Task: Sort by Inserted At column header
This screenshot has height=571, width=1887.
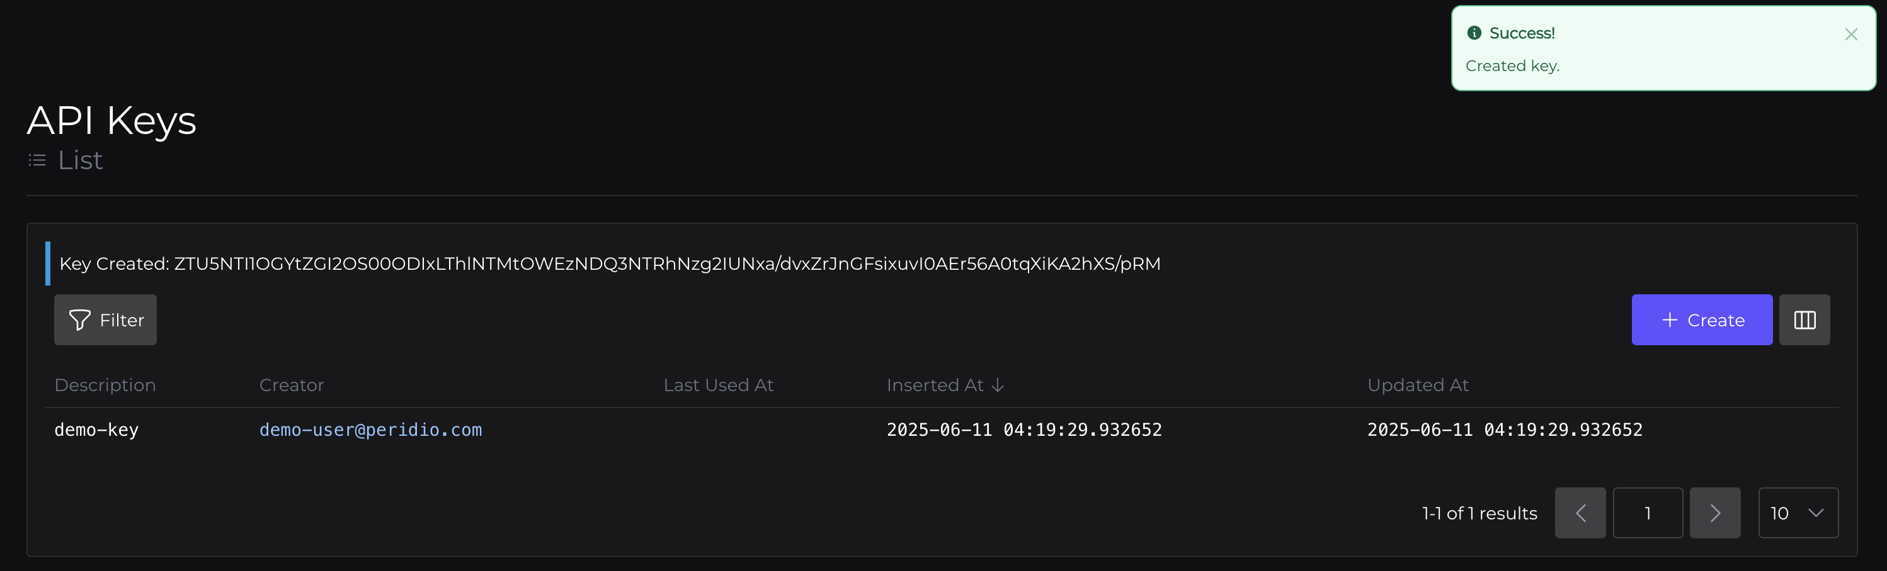Action: point(934,385)
